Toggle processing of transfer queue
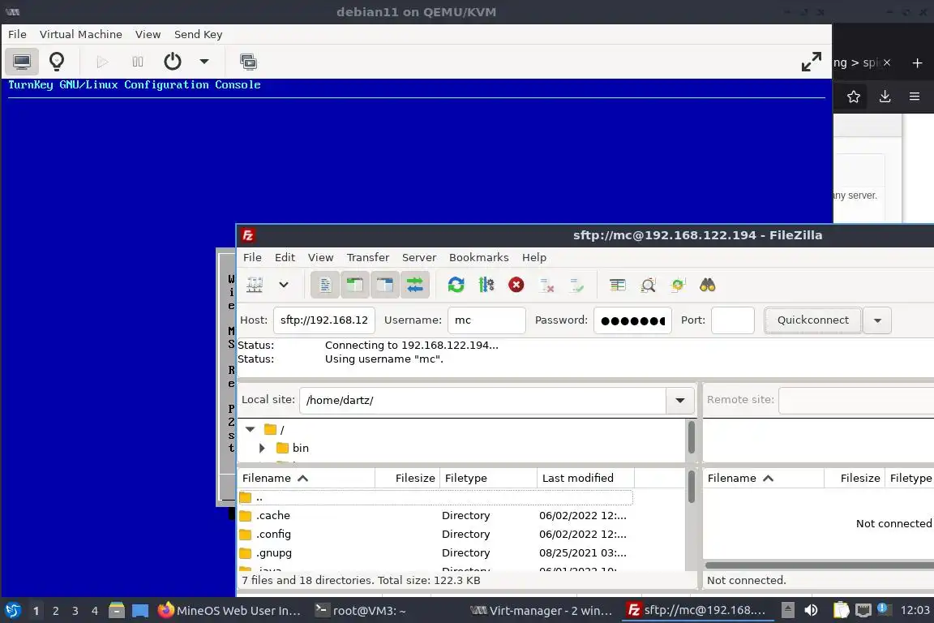The height and width of the screenshot is (623, 934). pyautogui.click(x=486, y=285)
